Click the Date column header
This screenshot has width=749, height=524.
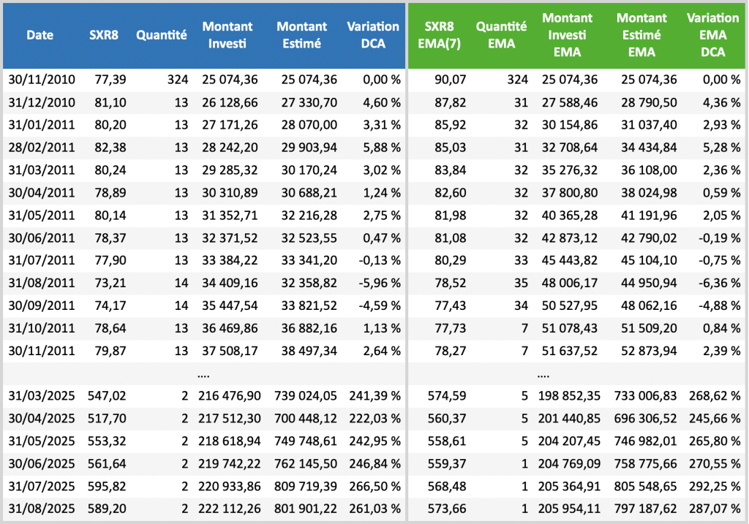(x=39, y=34)
